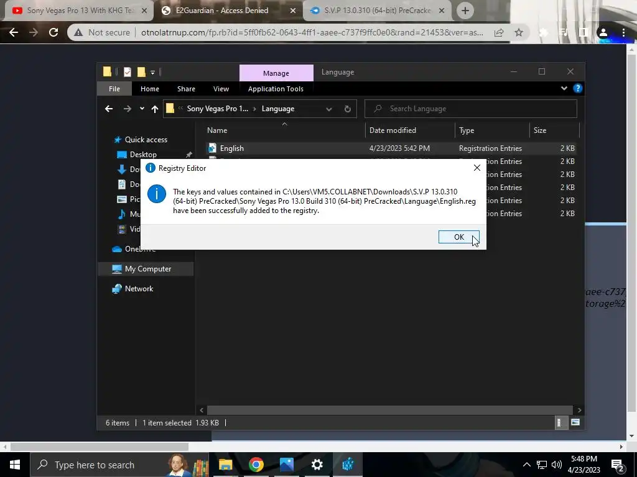The width and height of the screenshot is (637, 477).
Task: Click the OneDrive cloud icon
Action: tap(117, 249)
